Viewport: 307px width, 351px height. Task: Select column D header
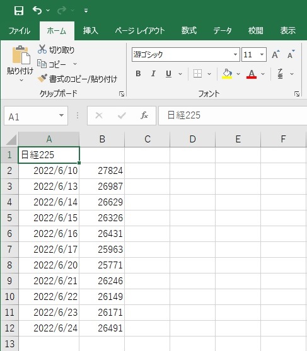[x=192, y=139]
